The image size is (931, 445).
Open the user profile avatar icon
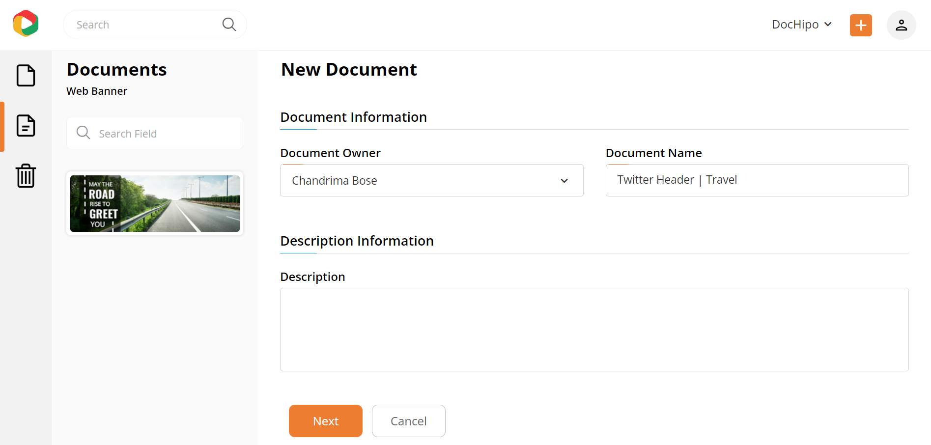coord(901,25)
